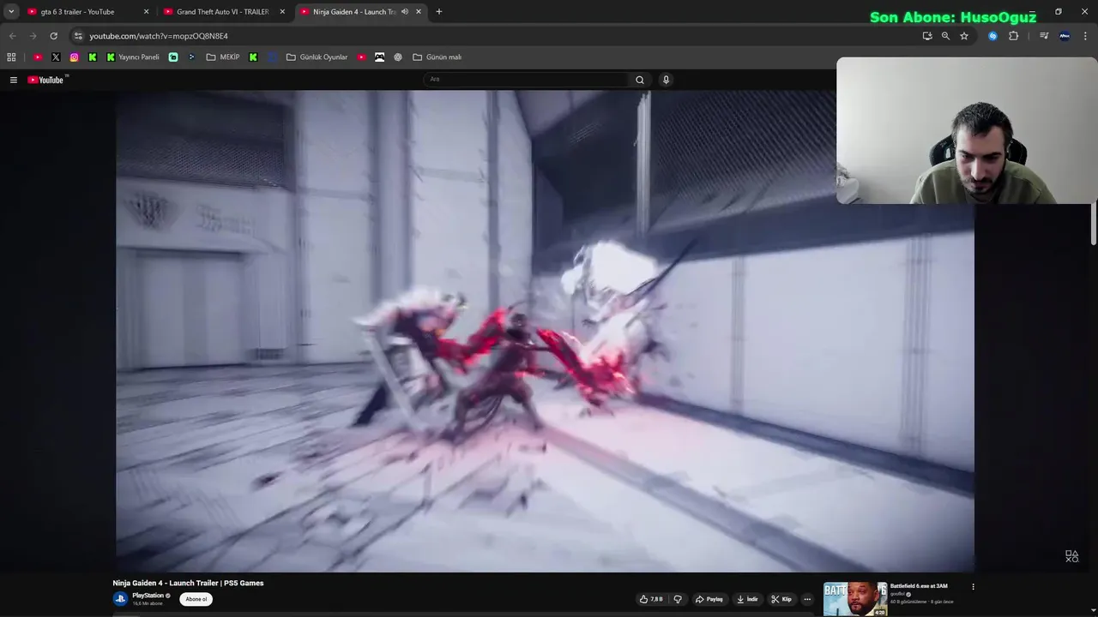This screenshot has width=1098, height=617.
Task: Click the YouTube search magnifier button
Action: click(639, 80)
